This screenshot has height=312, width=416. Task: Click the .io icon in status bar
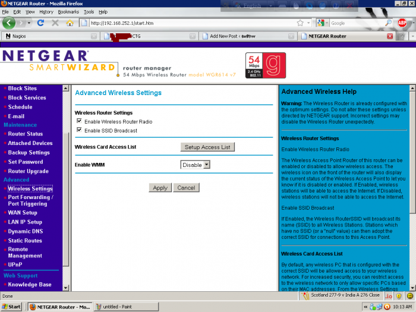coord(389,296)
